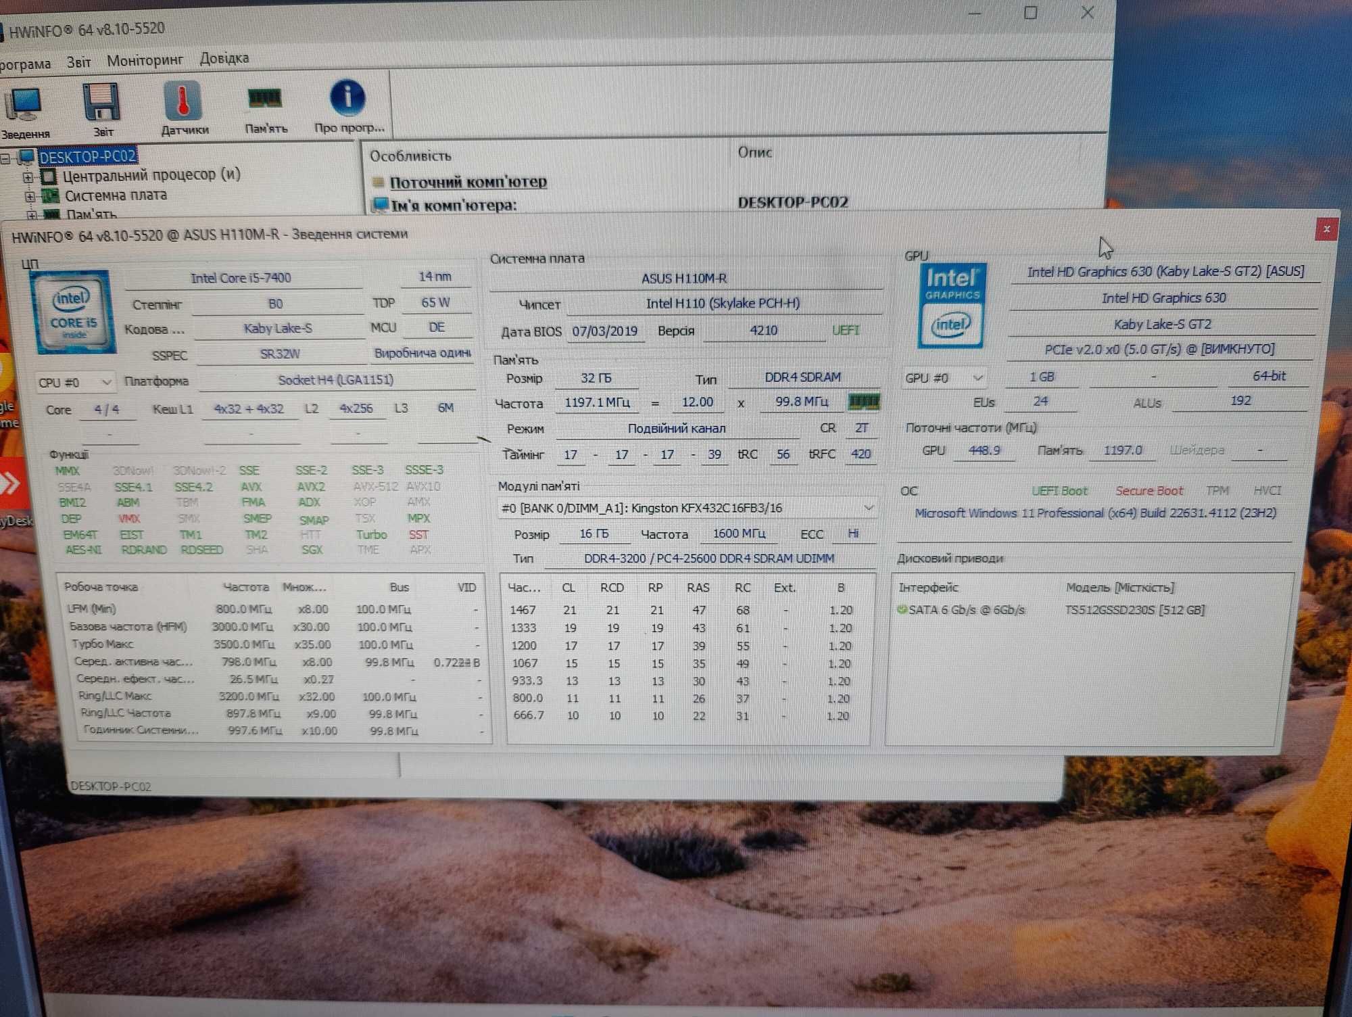Click the AVX2 feature flag
Image resolution: width=1352 pixels, height=1017 pixels.
(x=311, y=487)
